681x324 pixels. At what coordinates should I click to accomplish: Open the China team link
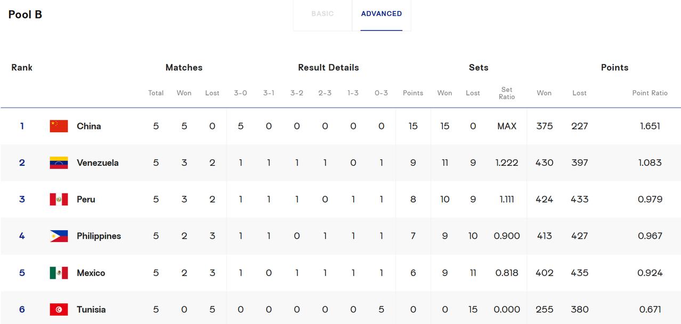88,126
